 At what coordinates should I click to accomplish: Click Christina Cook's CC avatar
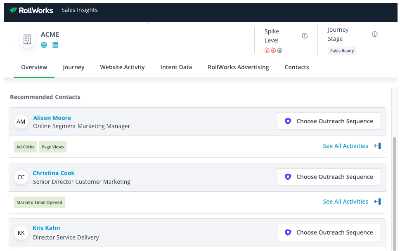coord(21,177)
